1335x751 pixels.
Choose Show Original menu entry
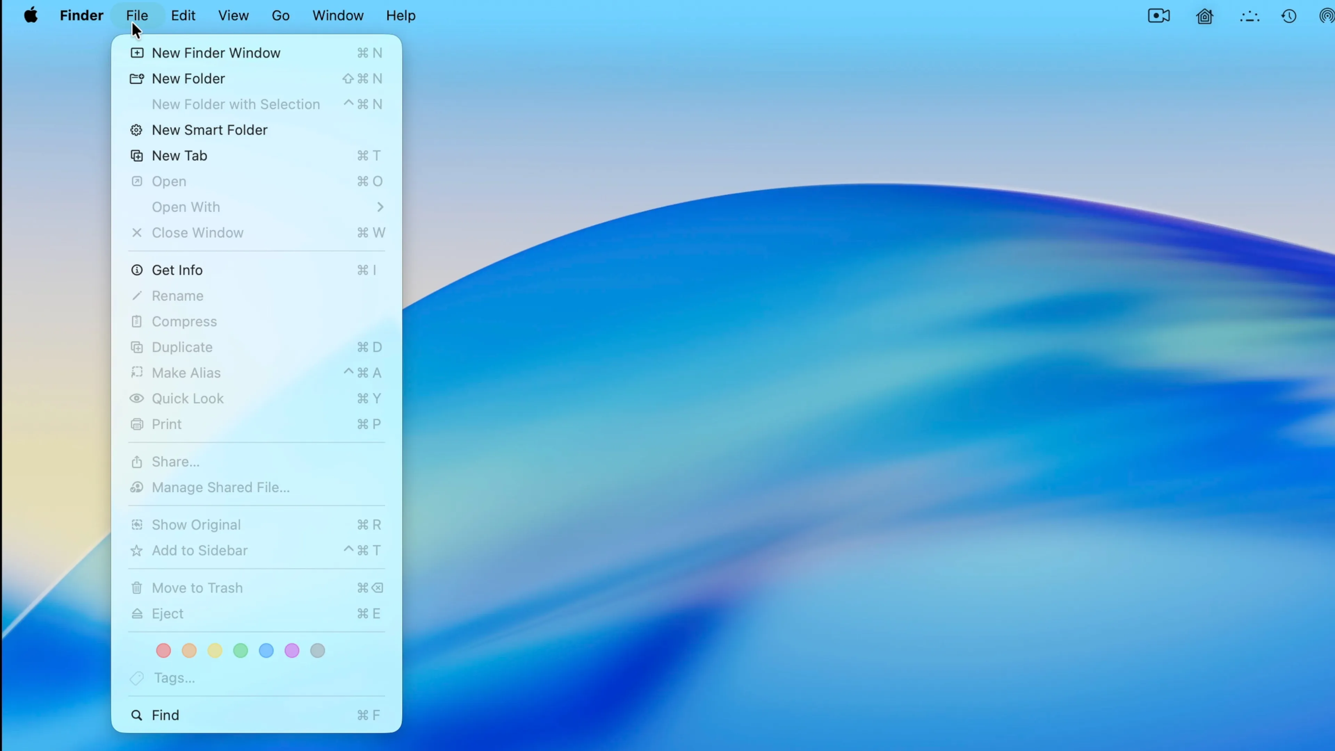(257, 525)
